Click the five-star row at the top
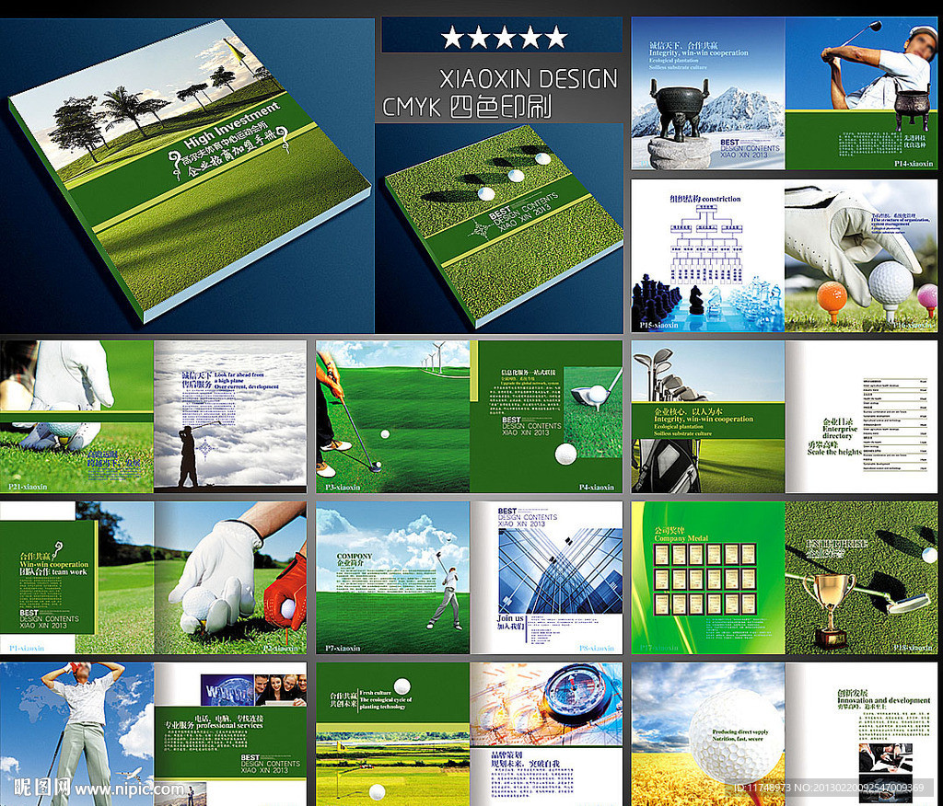Screen dimensions: 943x806 coord(504,38)
